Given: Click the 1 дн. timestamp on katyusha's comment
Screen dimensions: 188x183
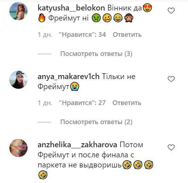Looking at the screenshot, I should (45, 35).
